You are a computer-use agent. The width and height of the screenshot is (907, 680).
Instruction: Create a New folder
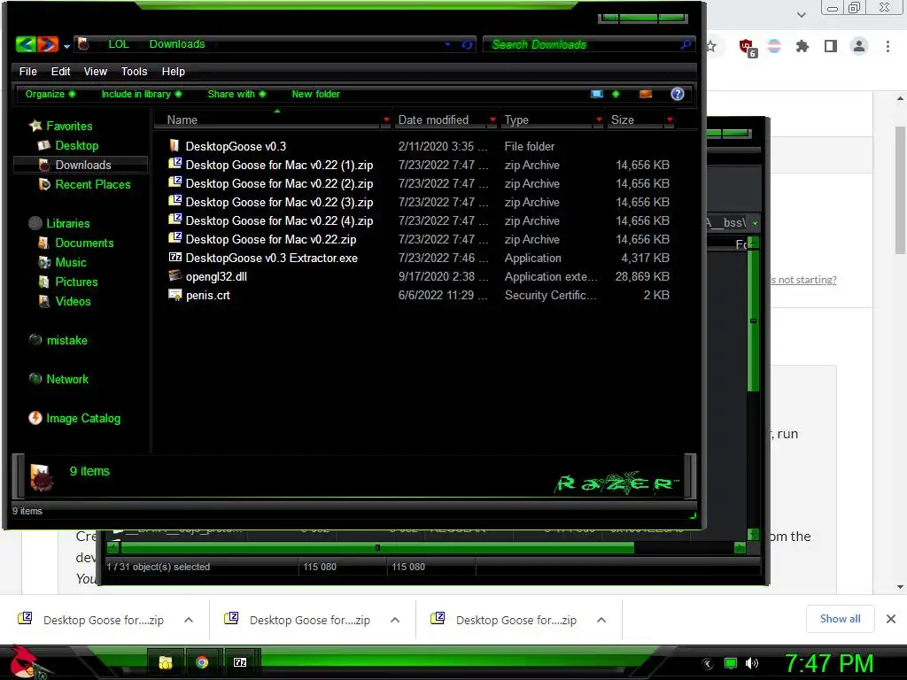(316, 94)
